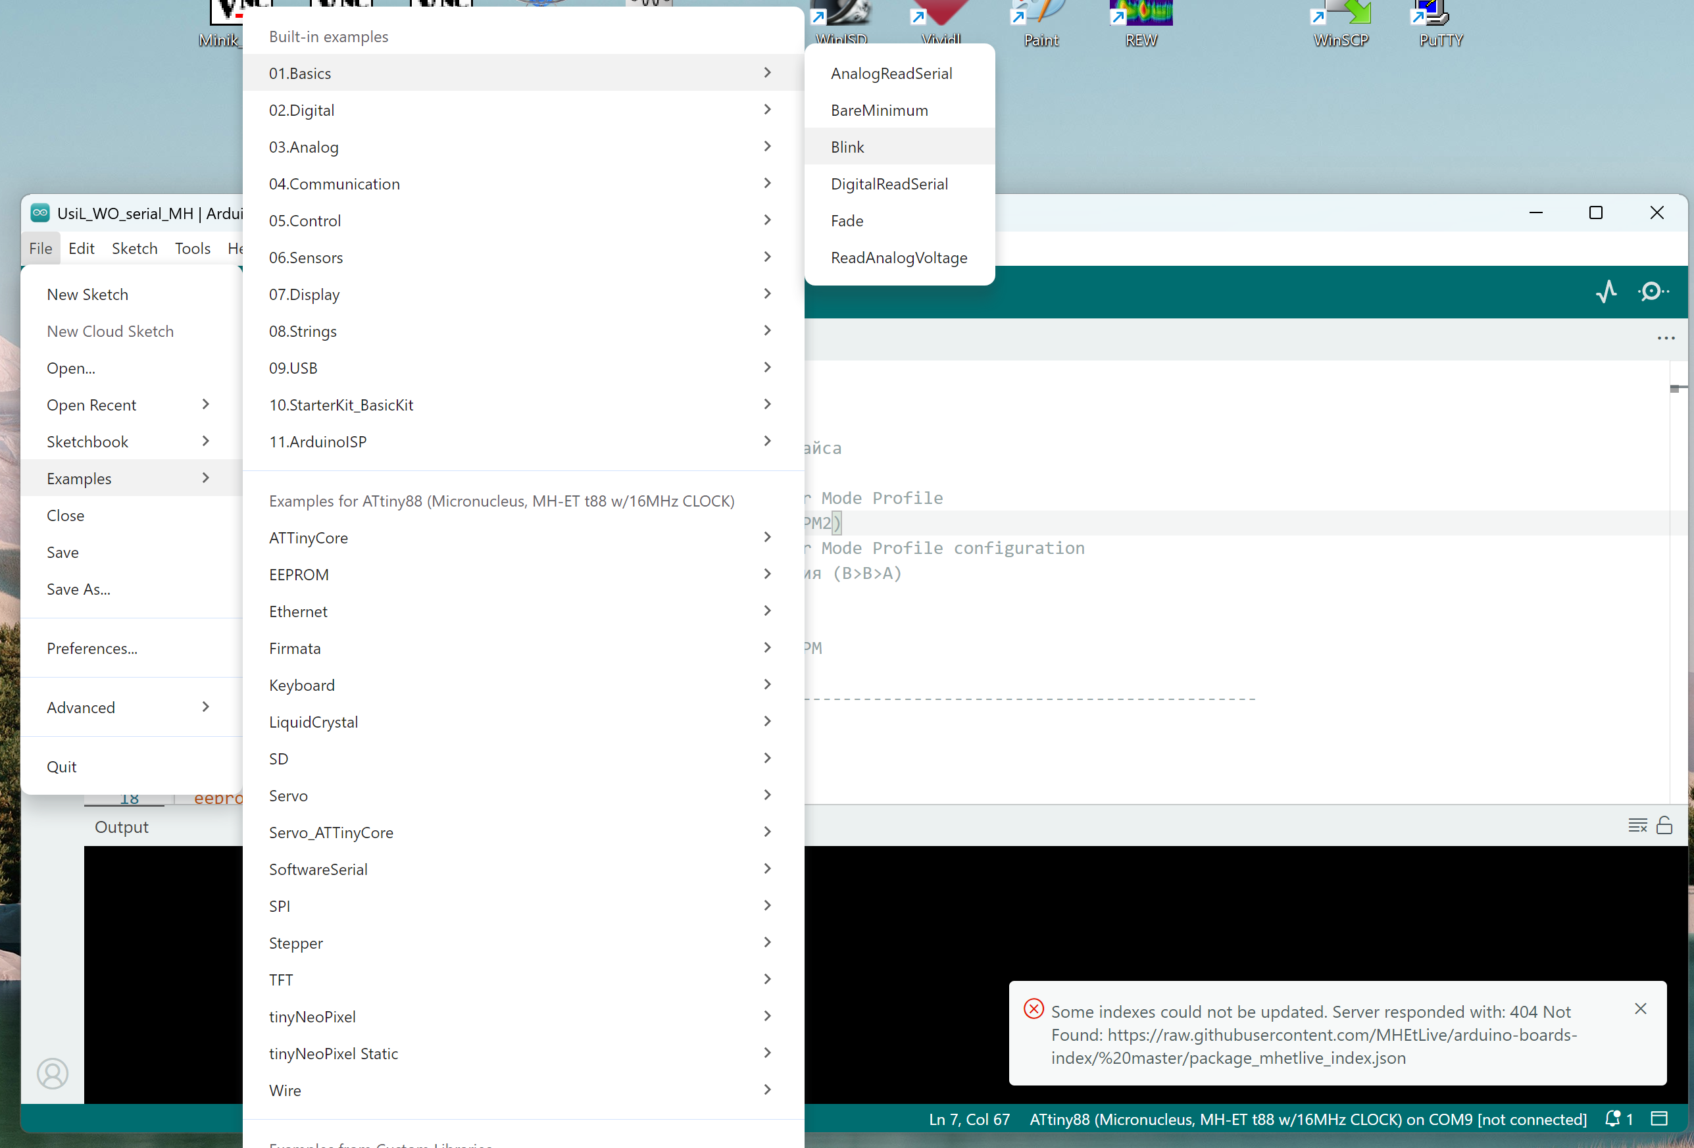Viewport: 1694px width, 1148px height.
Task: Expand the 02.Digital examples submenu
Action: [524, 110]
